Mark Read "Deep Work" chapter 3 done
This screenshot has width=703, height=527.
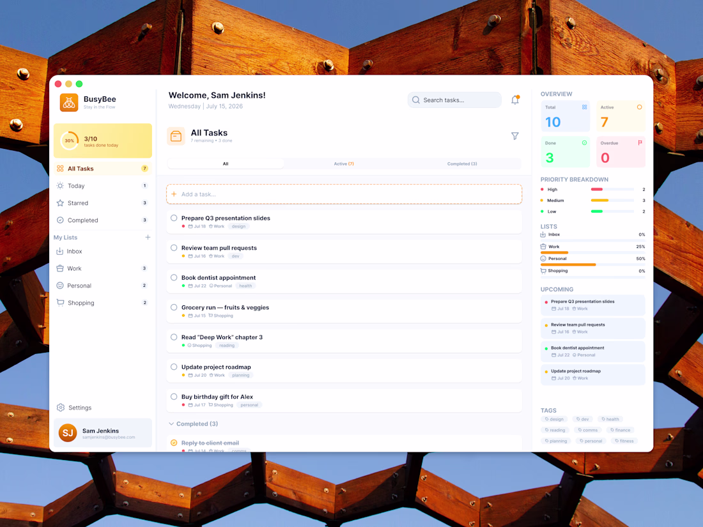174,337
